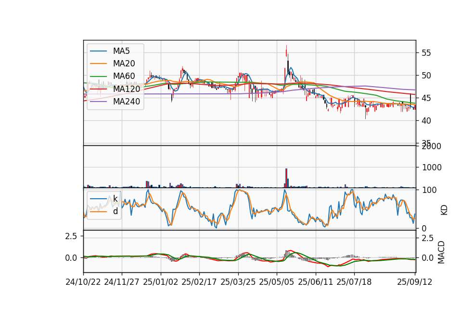The width and height of the screenshot is (462, 332).
Task: Click the 24/10/22 date tick label
Action: pyautogui.click(x=83, y=282)
